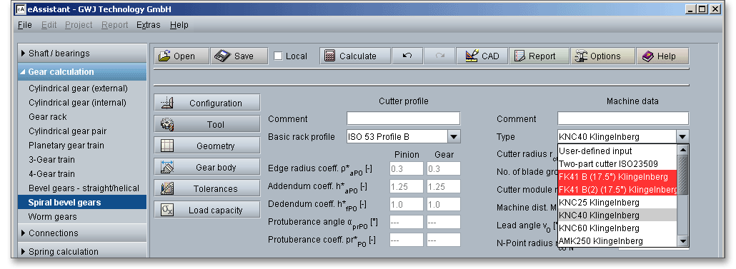This screenshot has height=269, width=736.
Task: Click the Calculate calculator icon
Action: [330, 56]
